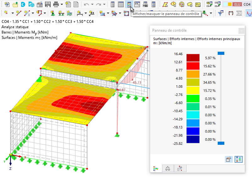Screen dimensions: 252x178
Task: Toggle the tables panel icon
Action: pos(121,4)
